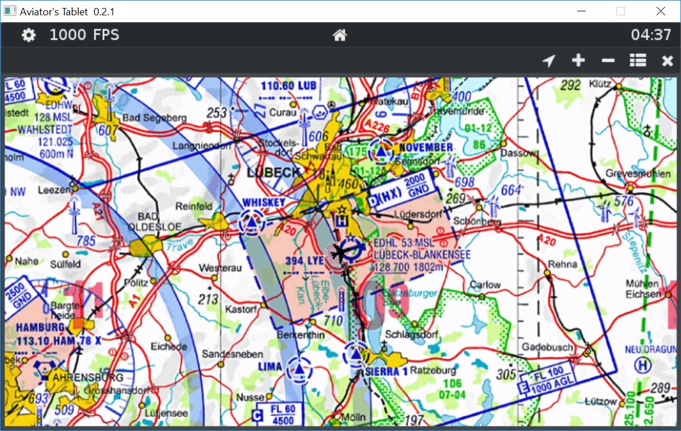Viewport: 681px width, 431px height.
Task: Select the SIERRA 1 reporting point triangle
Action: 356,354
